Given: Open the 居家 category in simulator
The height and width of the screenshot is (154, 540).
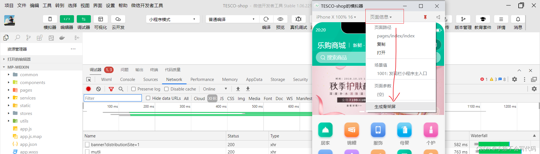Looking at the screenshot, I should [325, 134].
